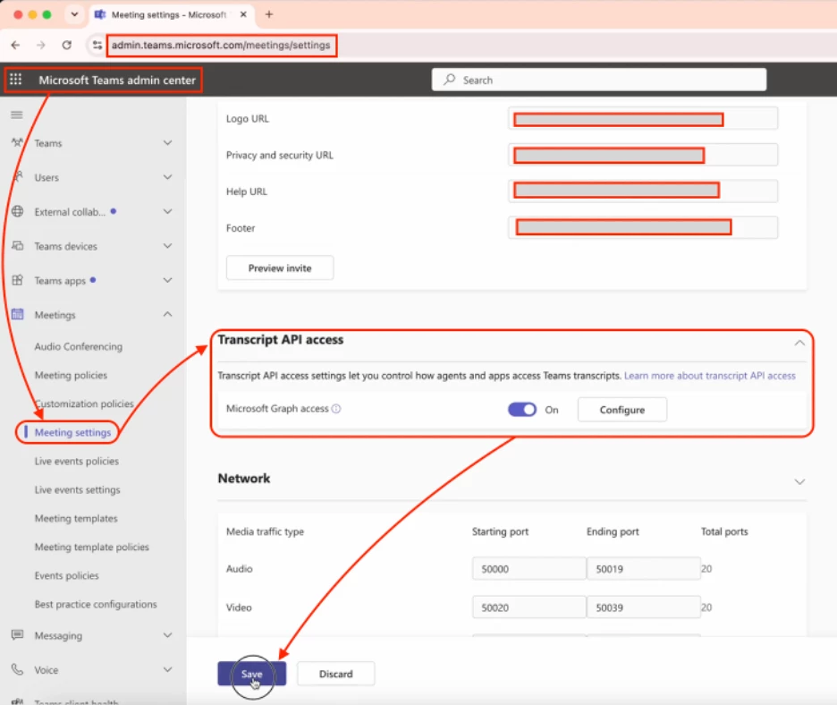
Task: Collapse the hamburger navigation menu icon
Action: click(17, 115)
